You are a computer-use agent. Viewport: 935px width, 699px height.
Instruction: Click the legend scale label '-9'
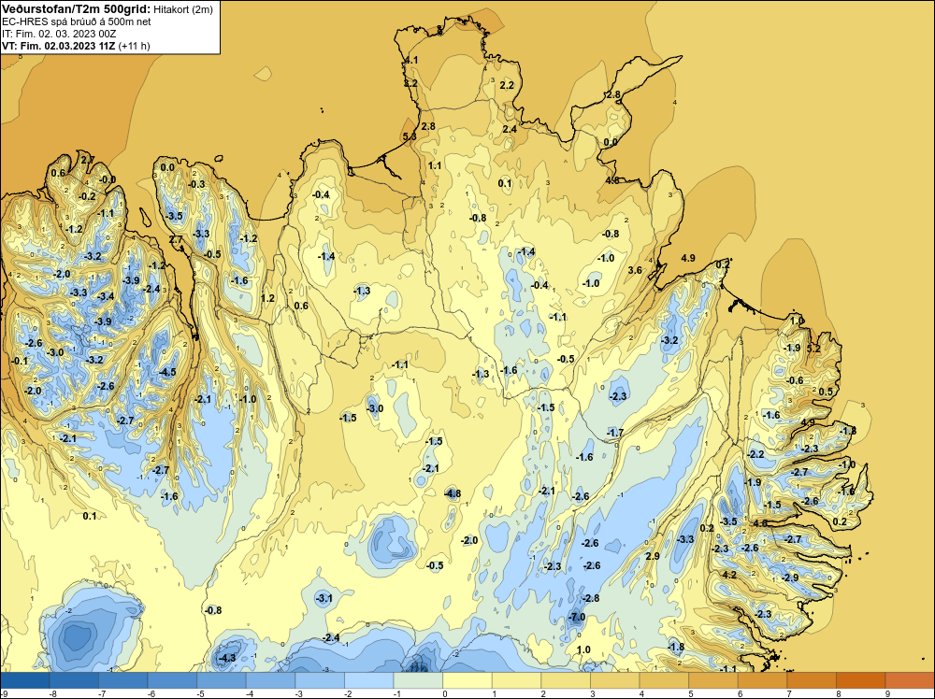click(4, 693)
